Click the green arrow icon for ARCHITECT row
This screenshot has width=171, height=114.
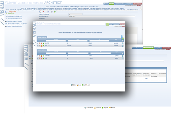pyautogui.click(x=44, y=43)
